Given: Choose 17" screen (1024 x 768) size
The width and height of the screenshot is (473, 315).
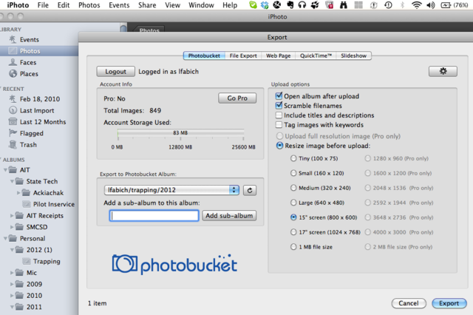Looking at the screenshot, I should (293, 232).
